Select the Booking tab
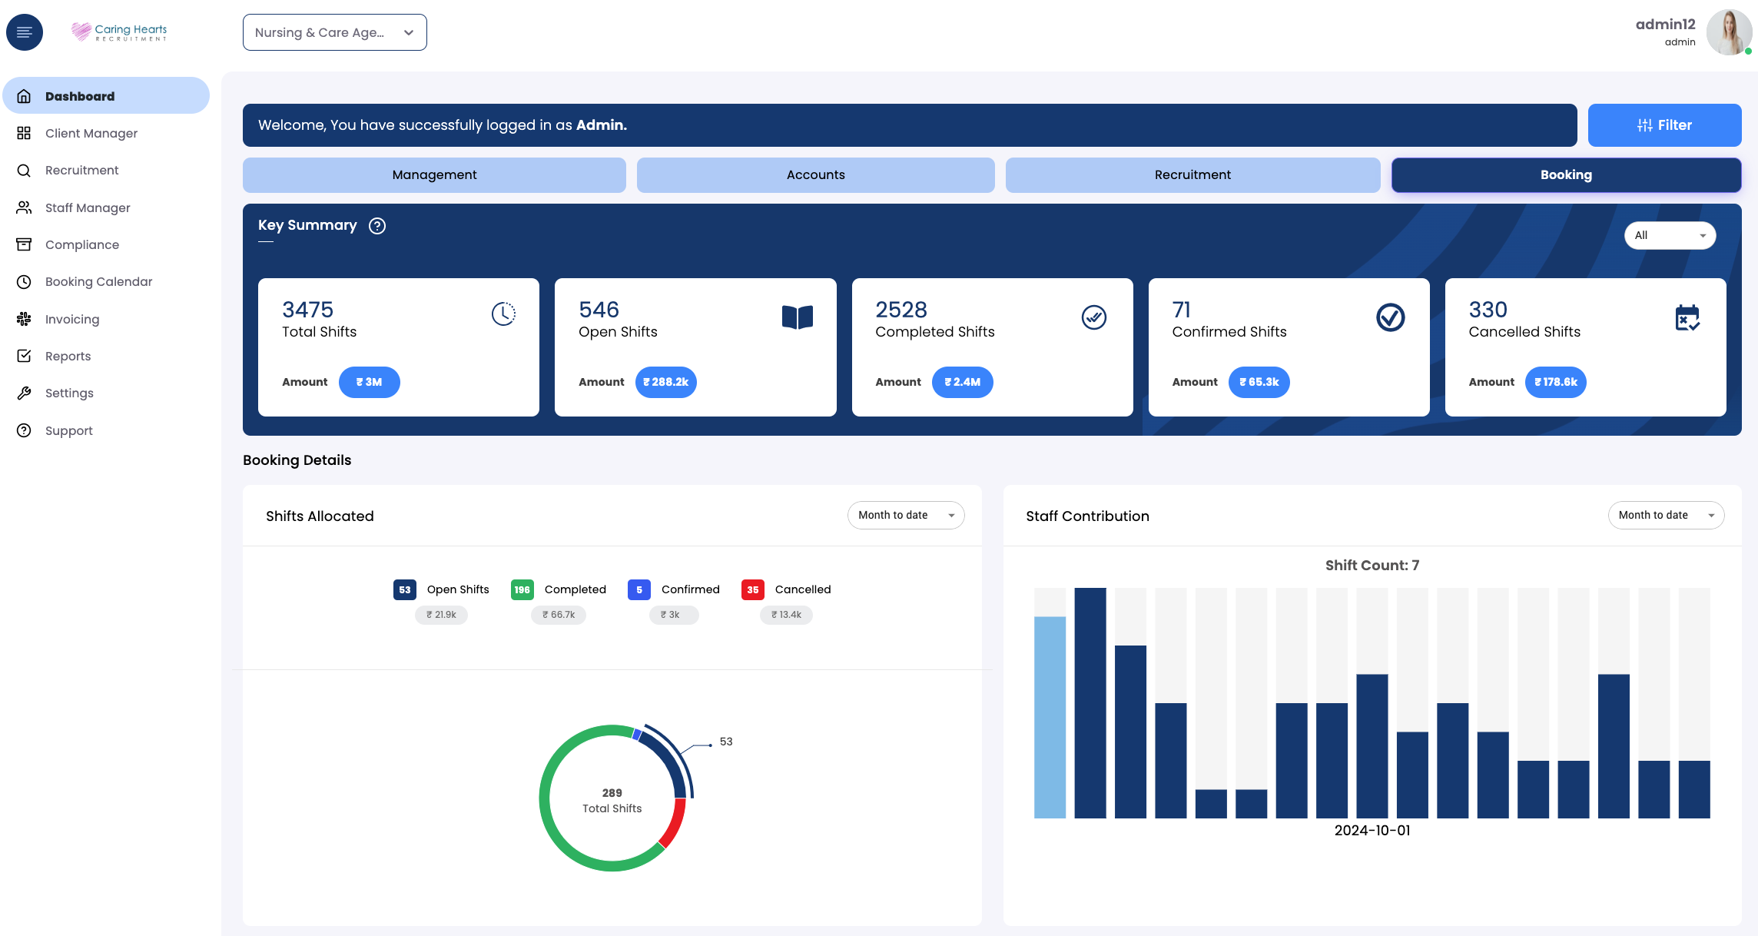Image resolution: width=1758 pixels, height=936 pixels. pos(1566,174)
